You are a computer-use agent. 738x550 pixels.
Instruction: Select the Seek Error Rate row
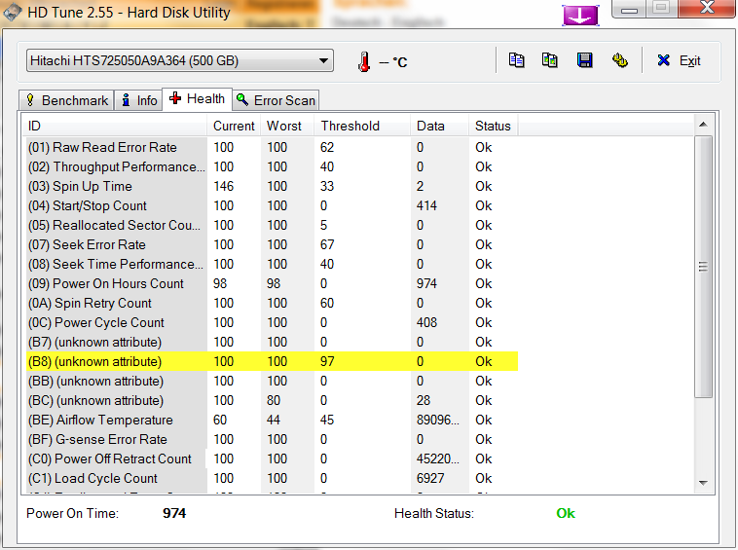[272, 244]
